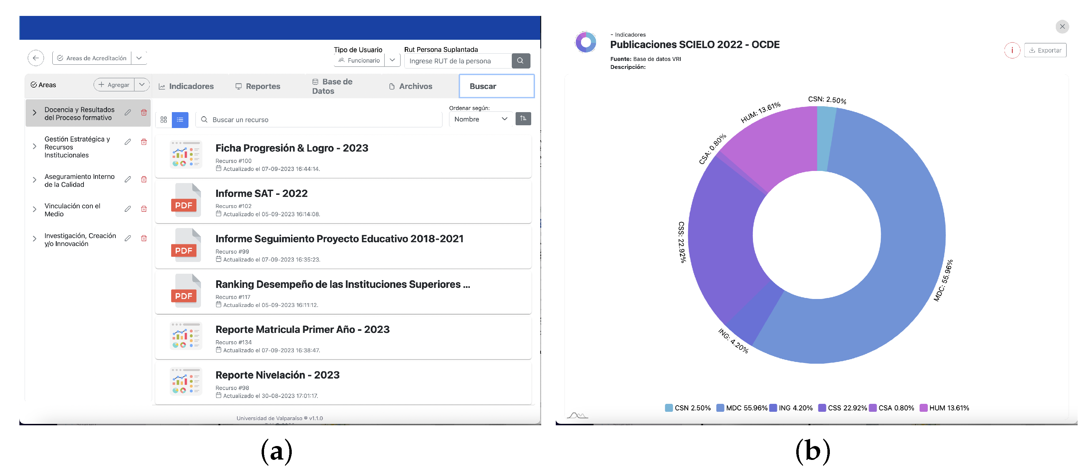1088x472 pixels.
Task: Edit Docencia y Resultados area pencil
Action: pos(128,112)
